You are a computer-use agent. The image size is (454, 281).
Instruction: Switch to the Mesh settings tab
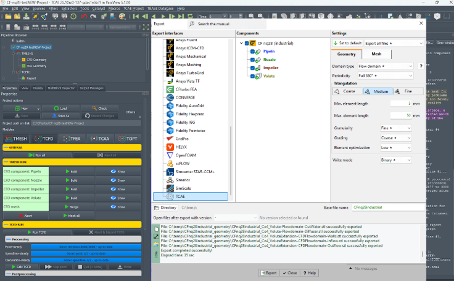coord(376,54)
